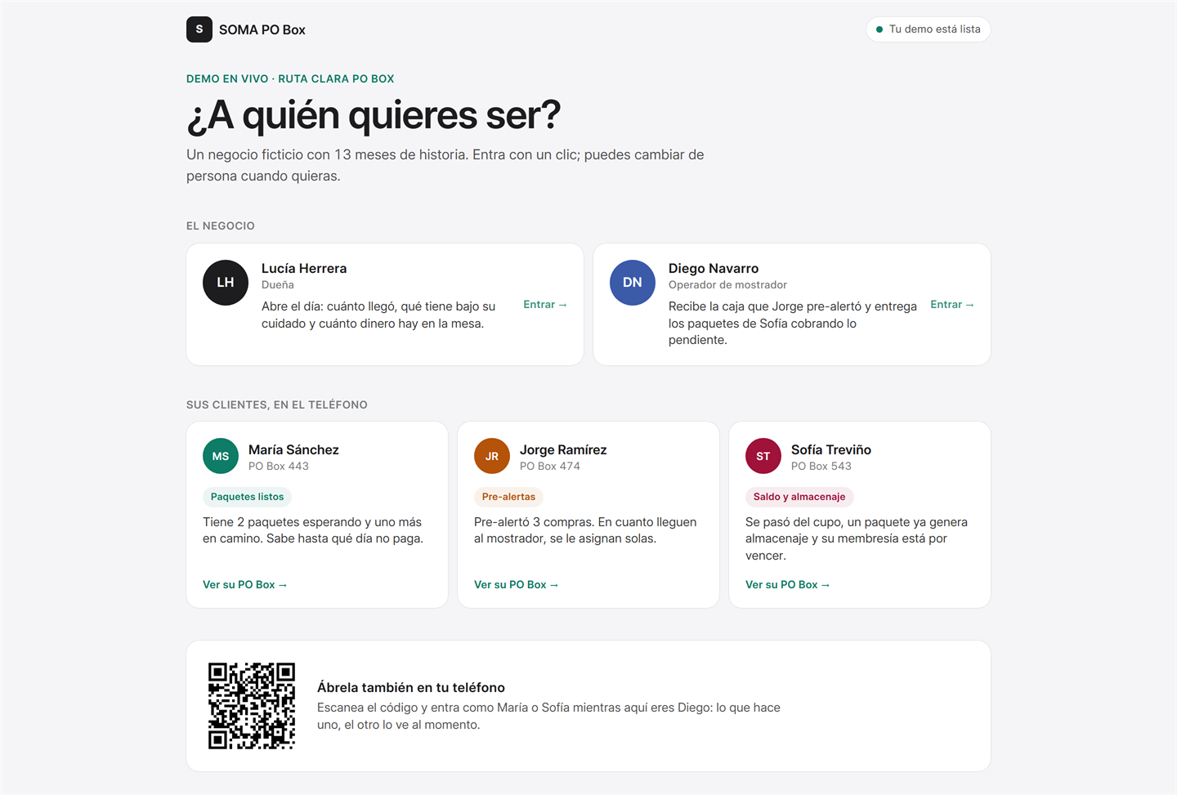Open Sofía Treviño's PO Box link
Viewport: 1177px width, 795px height.
click(x=788, y=585)
